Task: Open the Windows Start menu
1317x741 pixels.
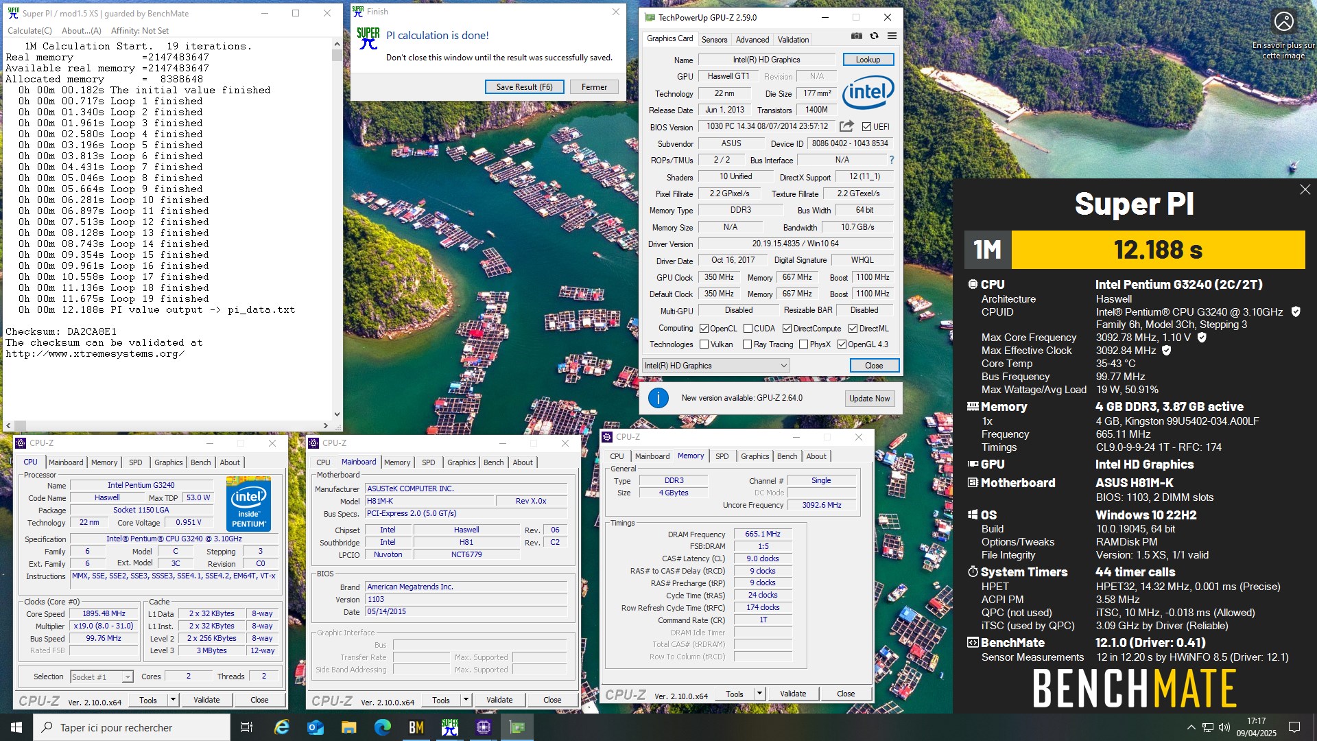Action: click(x=16, y=727)
